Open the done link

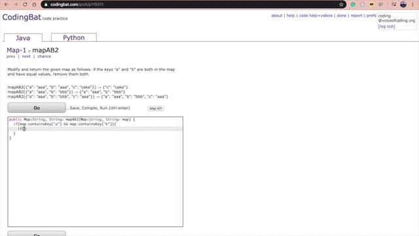(342, 16)
